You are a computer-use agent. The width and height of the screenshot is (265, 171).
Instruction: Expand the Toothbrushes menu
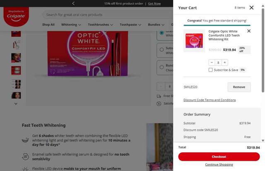click(x=100, y=25)
